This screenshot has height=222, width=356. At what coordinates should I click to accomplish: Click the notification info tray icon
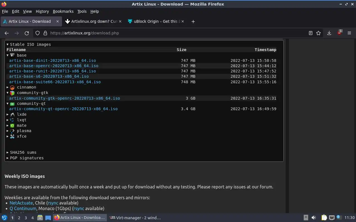pyautogui.click(x=338, y=218)
